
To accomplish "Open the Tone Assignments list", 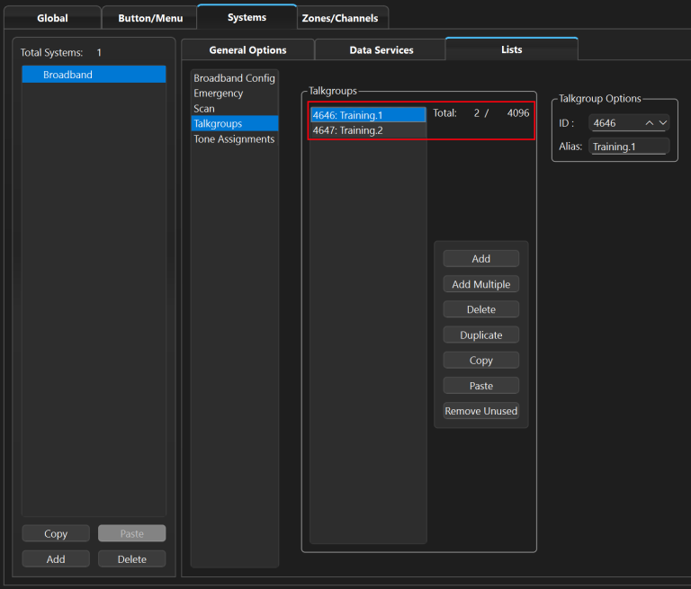I will (234, 139).
